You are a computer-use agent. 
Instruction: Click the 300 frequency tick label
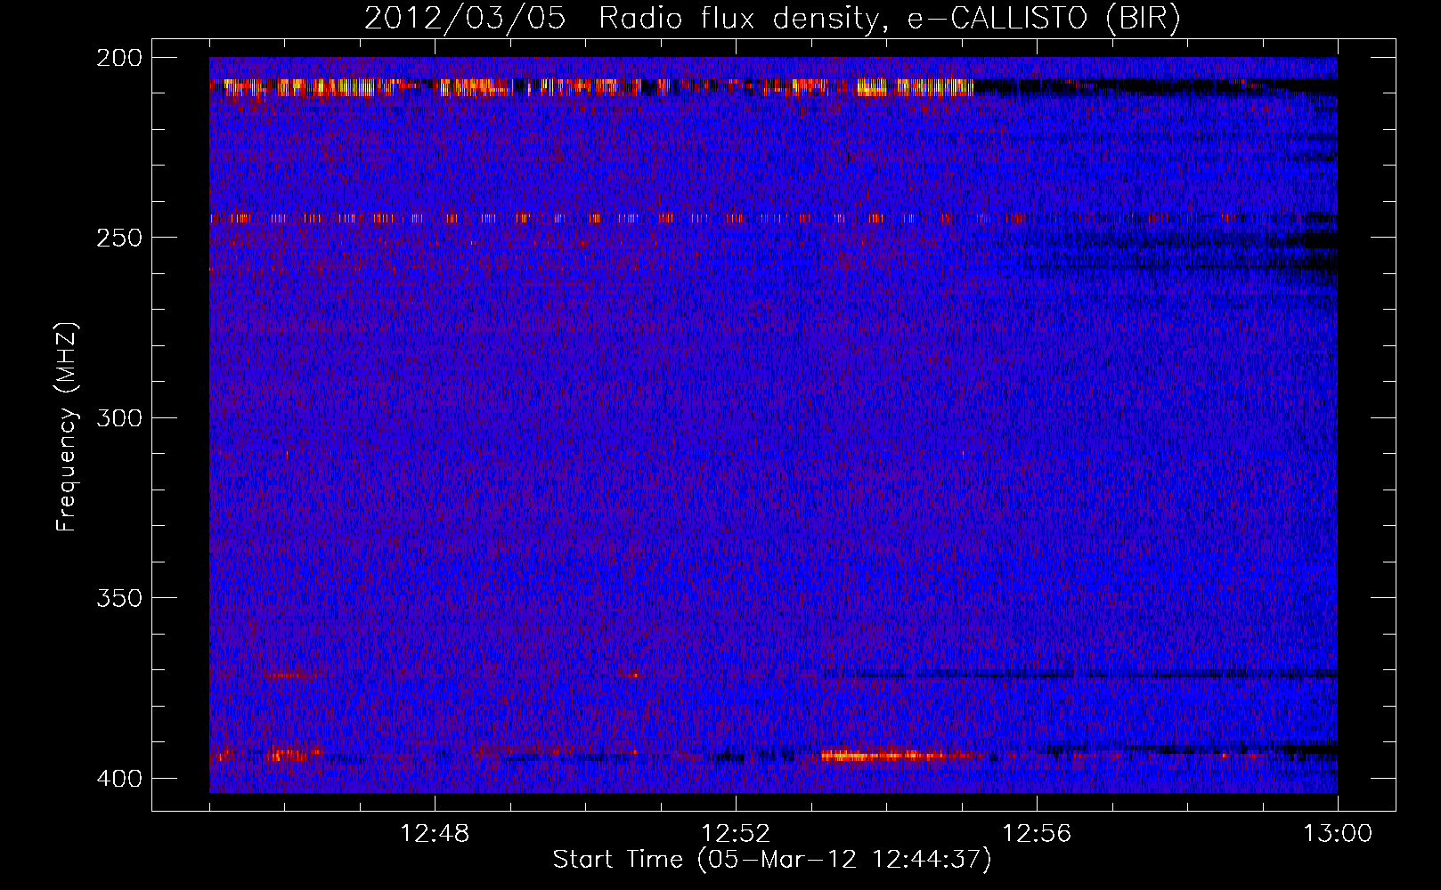coord(119,417)
